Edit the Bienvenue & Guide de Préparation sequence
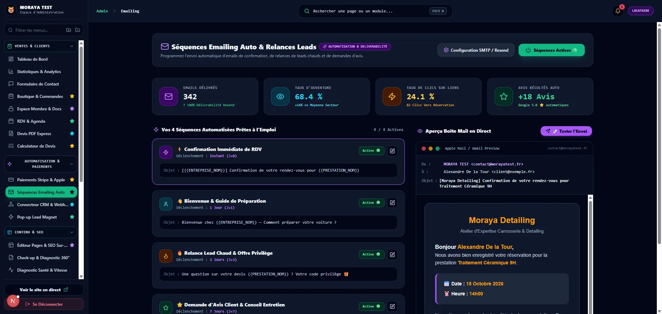This screenshot has height=314, width=662. point(392,202)
